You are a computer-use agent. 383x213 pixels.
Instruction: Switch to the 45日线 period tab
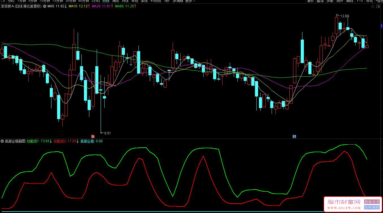click(x=156, y=1)
